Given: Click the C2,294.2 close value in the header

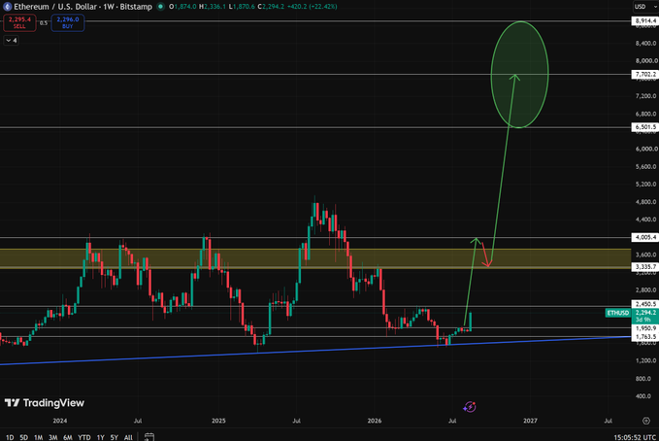Looking at the screenshot, I should pyautogui.click(x=271, y=6).
